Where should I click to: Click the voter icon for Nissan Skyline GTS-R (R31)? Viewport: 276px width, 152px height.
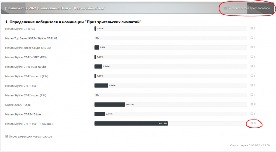point(252,85)
